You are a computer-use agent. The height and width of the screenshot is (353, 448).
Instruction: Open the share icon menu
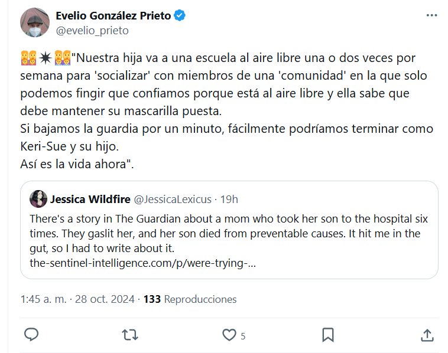[427, 335]
